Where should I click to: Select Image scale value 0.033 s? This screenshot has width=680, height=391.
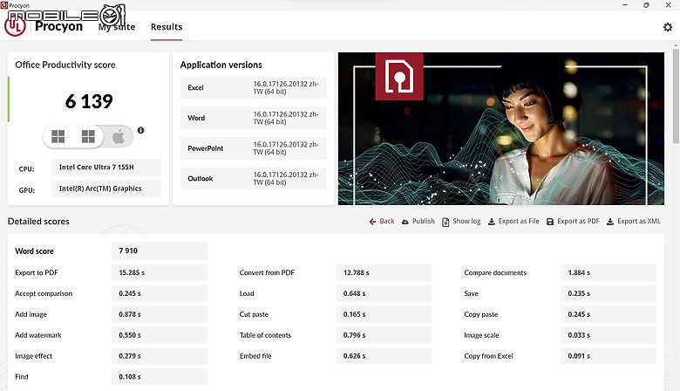pos(609,335)
